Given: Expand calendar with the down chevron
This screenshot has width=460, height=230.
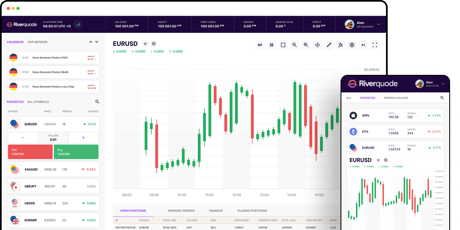Looking at the screenshot, I should (97, 42).
